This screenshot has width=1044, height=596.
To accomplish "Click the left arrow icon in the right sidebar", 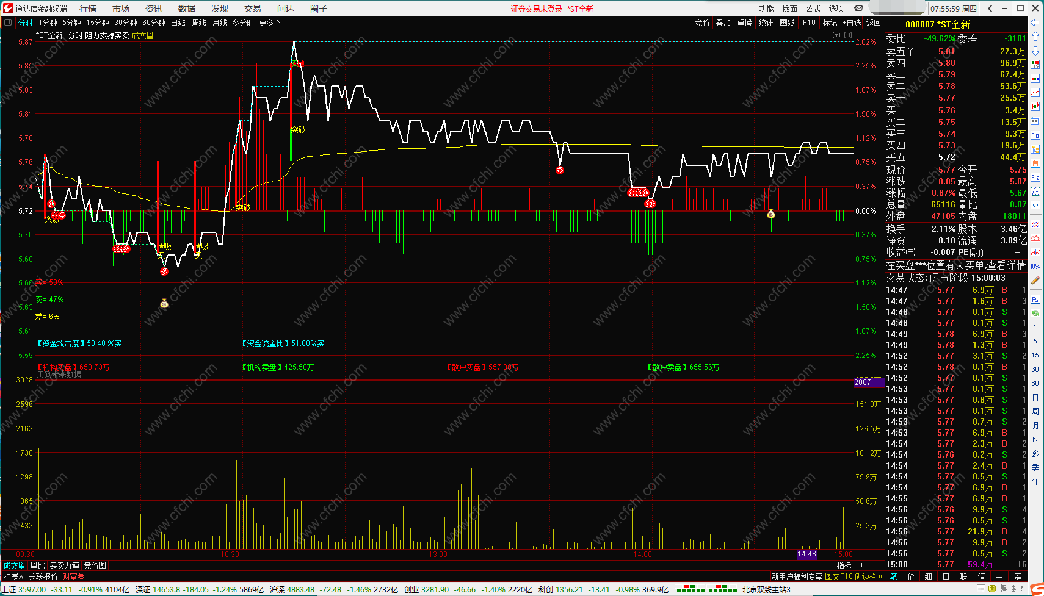I will pos(1035,23).
